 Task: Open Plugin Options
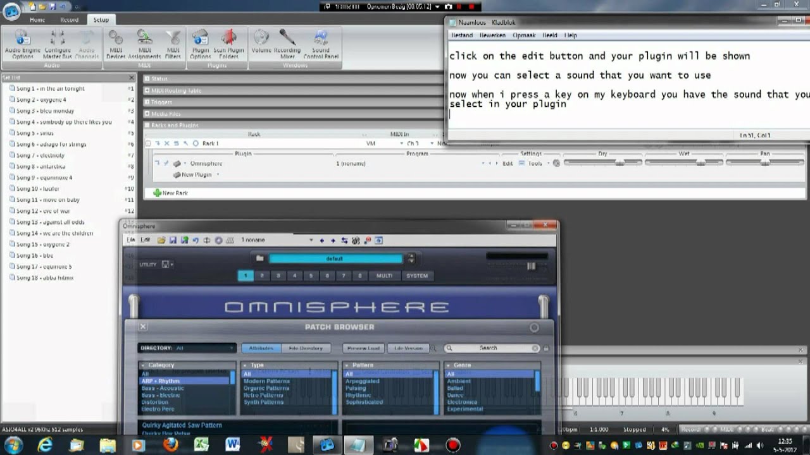(x=201, y=44)
